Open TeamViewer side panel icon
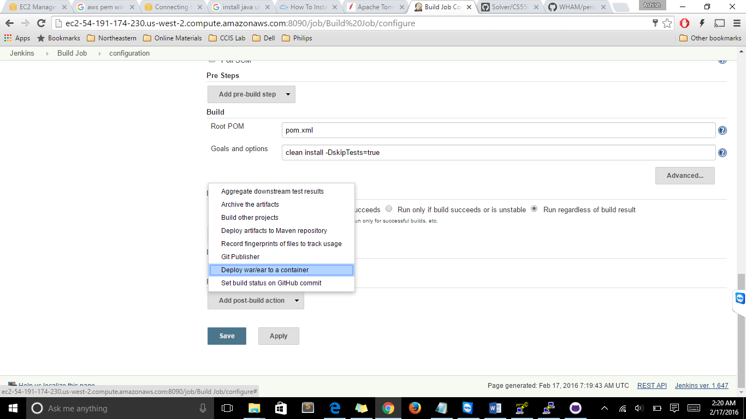Image resolution: width=746 pixels, height=419 pixels. 739,298
